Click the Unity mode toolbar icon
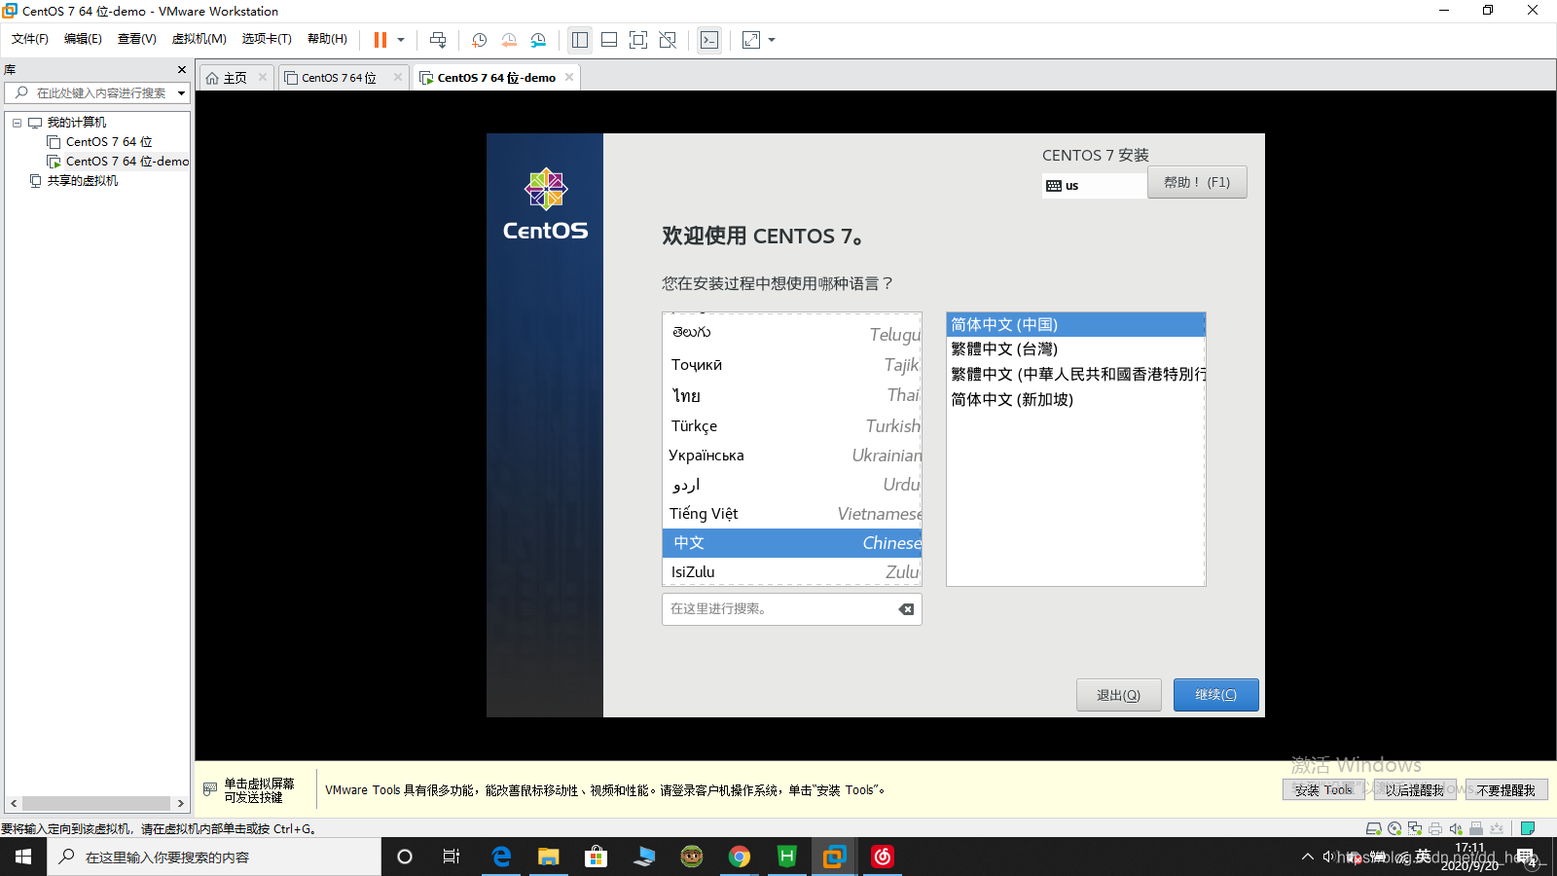 point(668,40)
